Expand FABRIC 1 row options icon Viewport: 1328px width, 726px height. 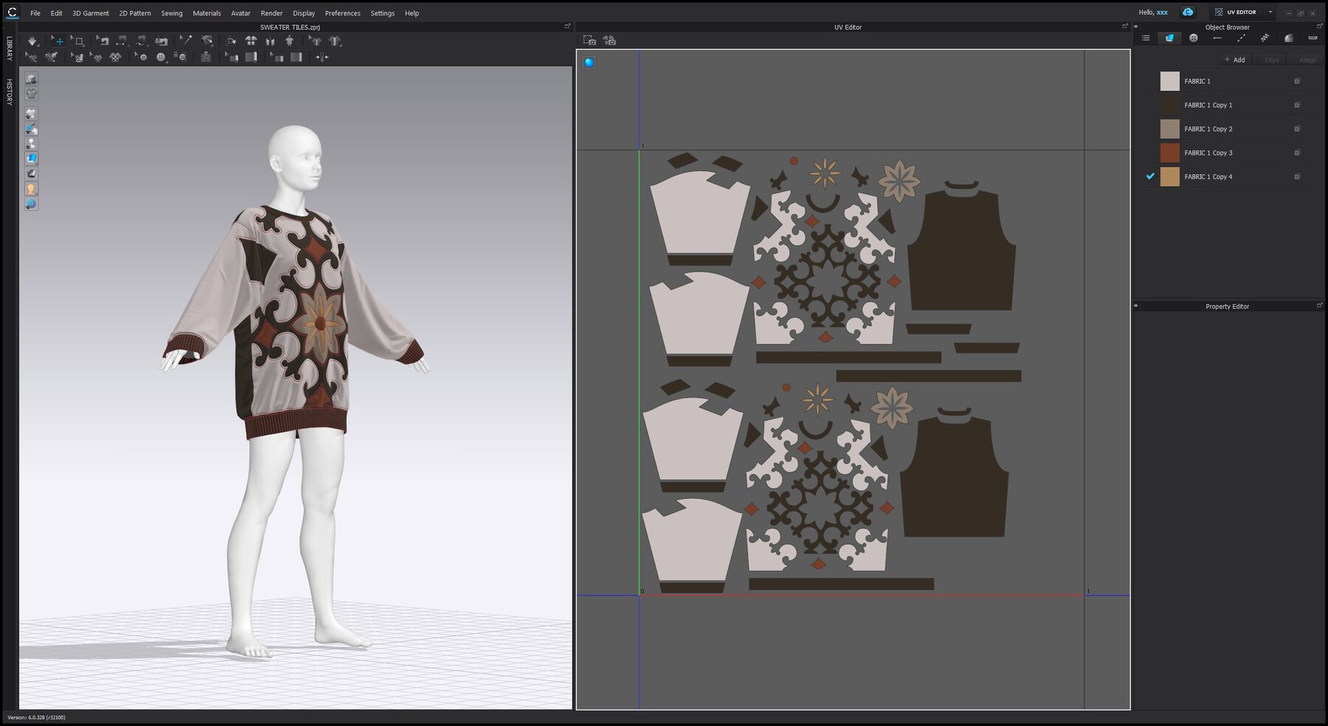[x=1297, y=81]
